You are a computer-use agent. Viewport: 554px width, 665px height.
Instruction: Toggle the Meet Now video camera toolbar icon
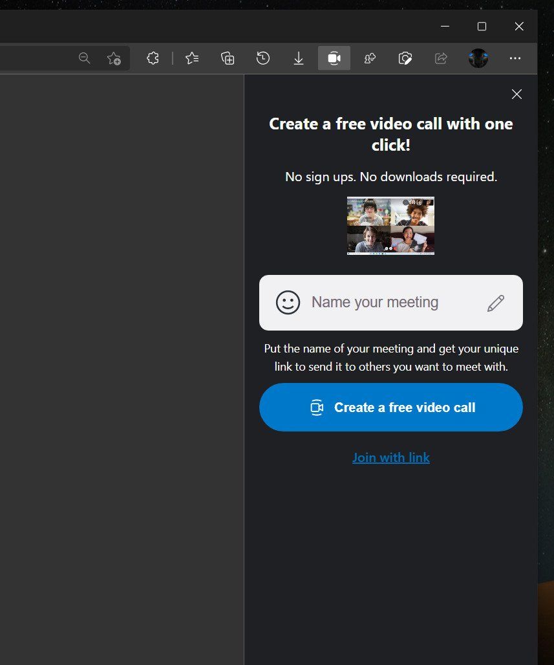coord(334,58)
